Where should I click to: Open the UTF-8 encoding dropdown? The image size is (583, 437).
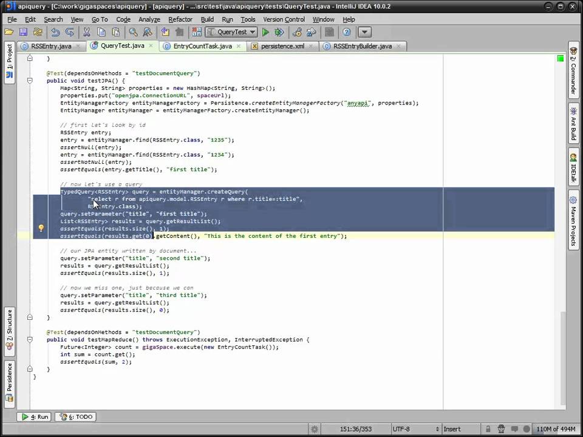pyautogui.click(x=415, y=429)
